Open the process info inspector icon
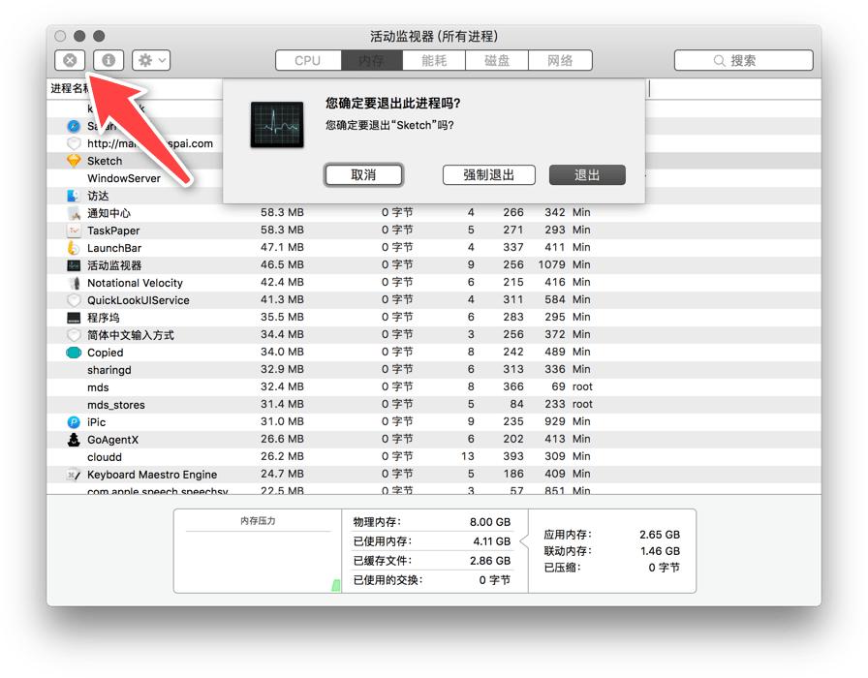Image resolution: width=868 pixels, height=678 pixels. [x=108, y=60]
